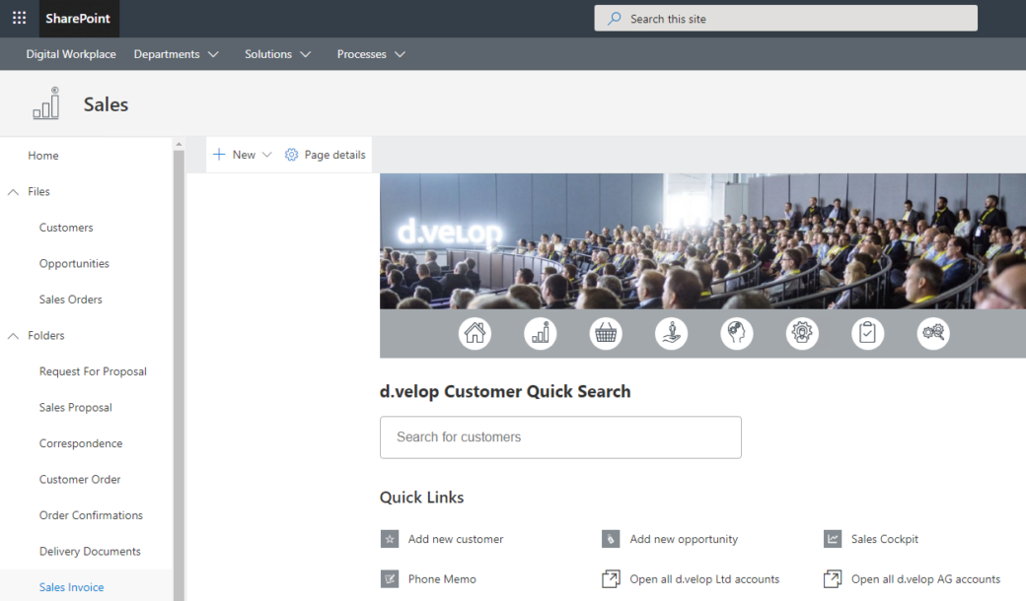The image size is (1026, 601).
Task: Open the app launcher waffle icon
Action: [20, 19]
